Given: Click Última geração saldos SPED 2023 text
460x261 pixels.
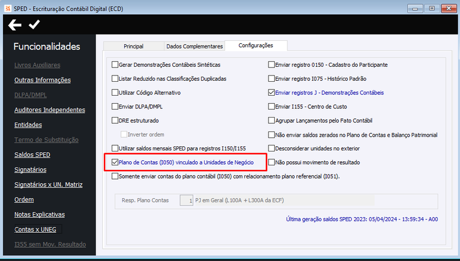Looking at the screenshot, I should pos(362,220).
